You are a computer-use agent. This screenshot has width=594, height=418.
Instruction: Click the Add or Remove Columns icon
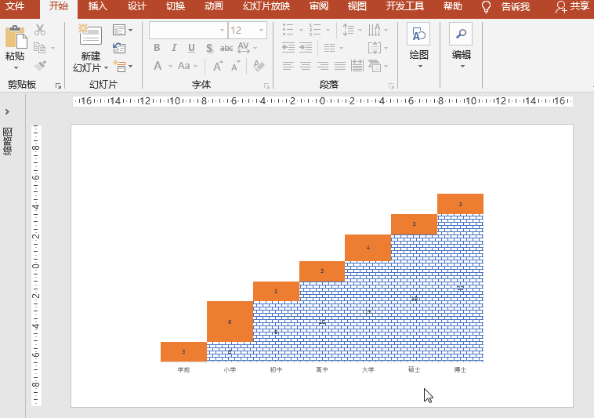tap(330, 48)
